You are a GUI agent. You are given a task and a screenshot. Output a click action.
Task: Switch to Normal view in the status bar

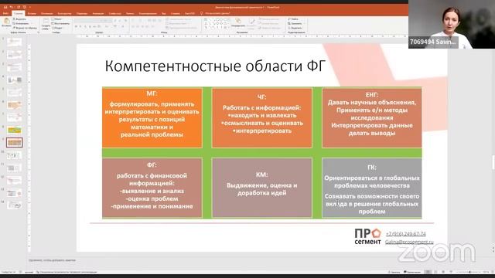428,272
